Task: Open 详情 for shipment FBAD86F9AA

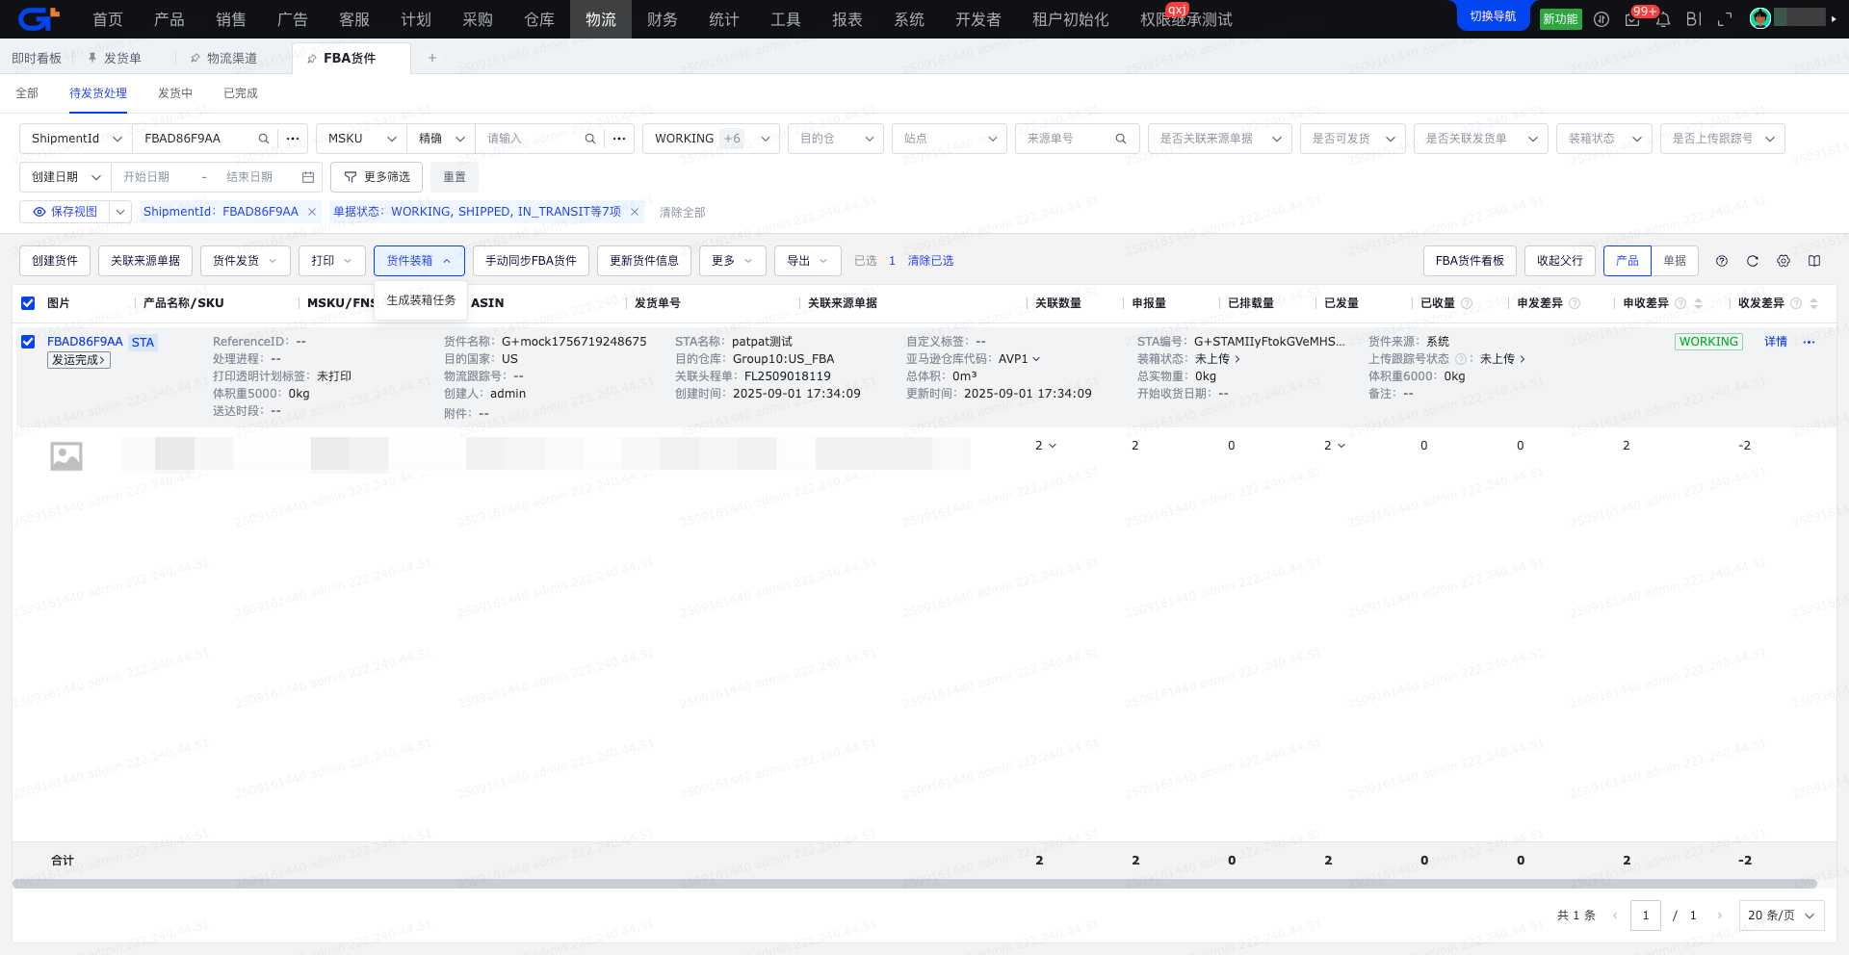Action: (1776, 342)
